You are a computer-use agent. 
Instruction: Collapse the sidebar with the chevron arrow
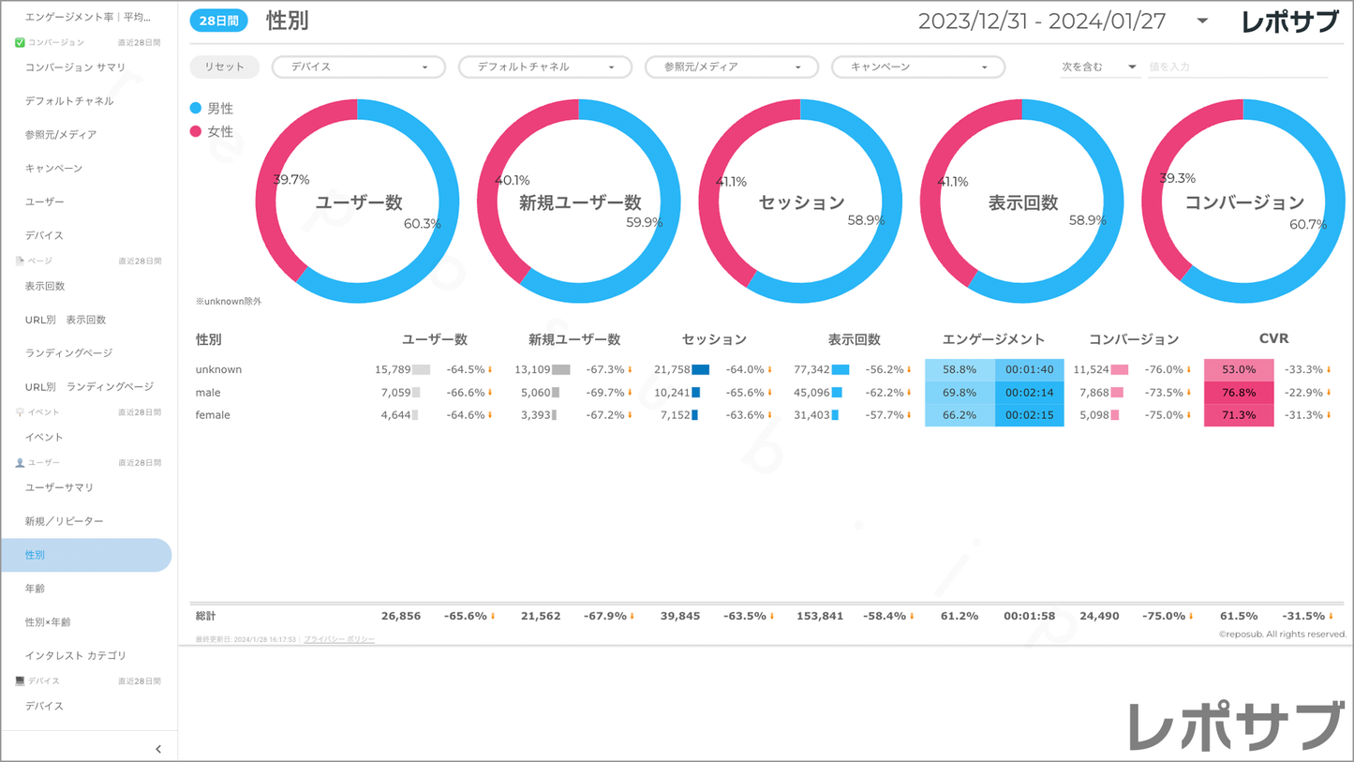coord(158,749)
